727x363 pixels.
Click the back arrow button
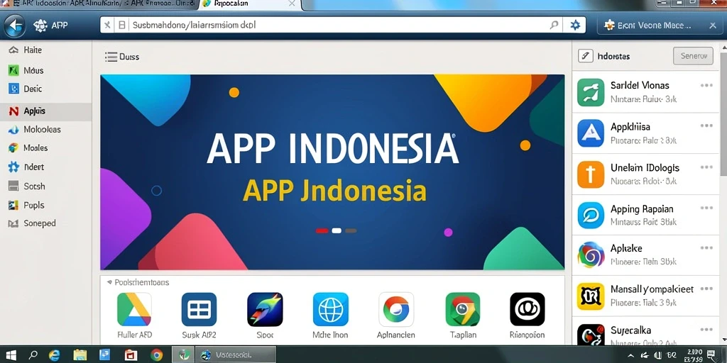pos(14,26)
